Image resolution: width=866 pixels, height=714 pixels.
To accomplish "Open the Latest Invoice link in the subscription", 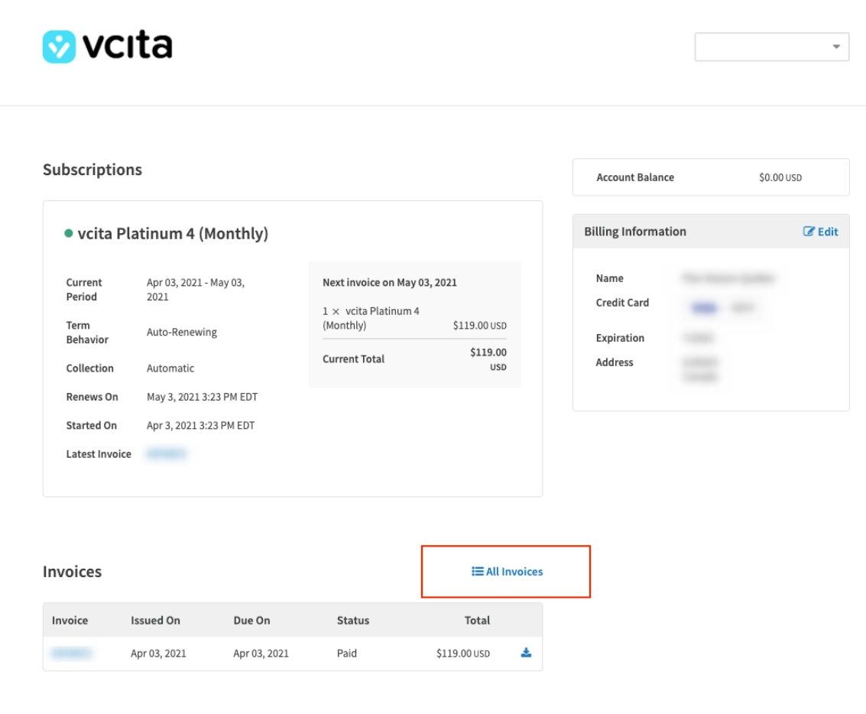I will [167, 454].
